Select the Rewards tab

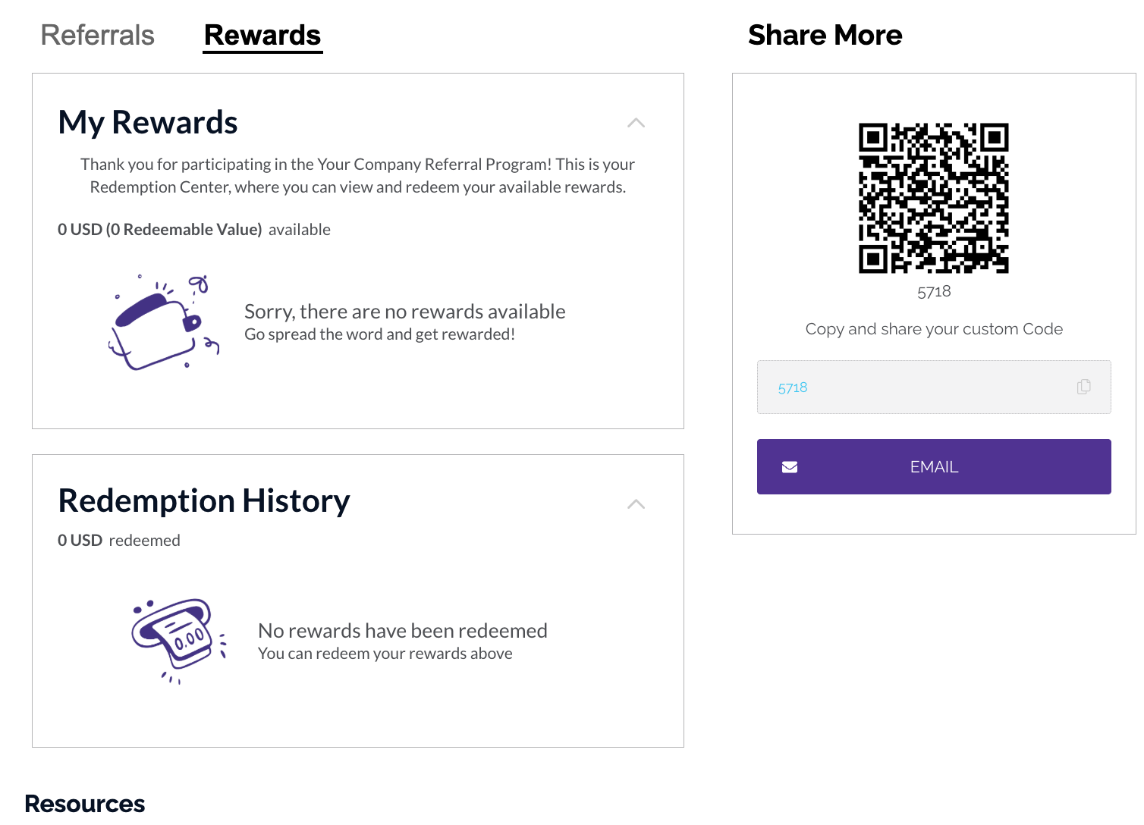[262, 35]
